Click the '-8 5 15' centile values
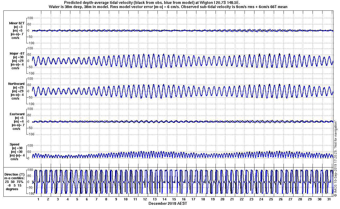 pos(14,185)
